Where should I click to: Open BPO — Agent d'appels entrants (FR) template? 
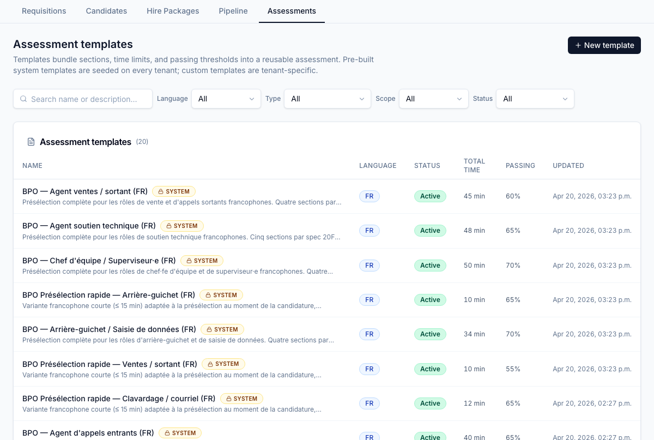[x=88, y=433]
